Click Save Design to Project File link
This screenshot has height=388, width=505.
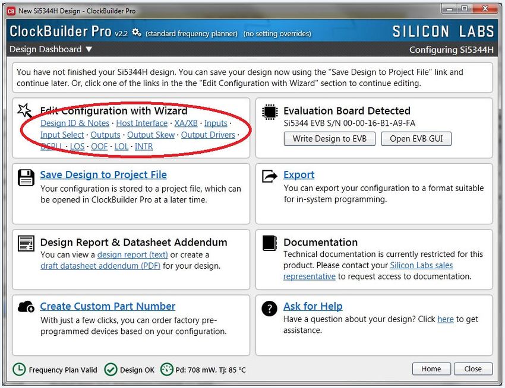click(103, 174)
